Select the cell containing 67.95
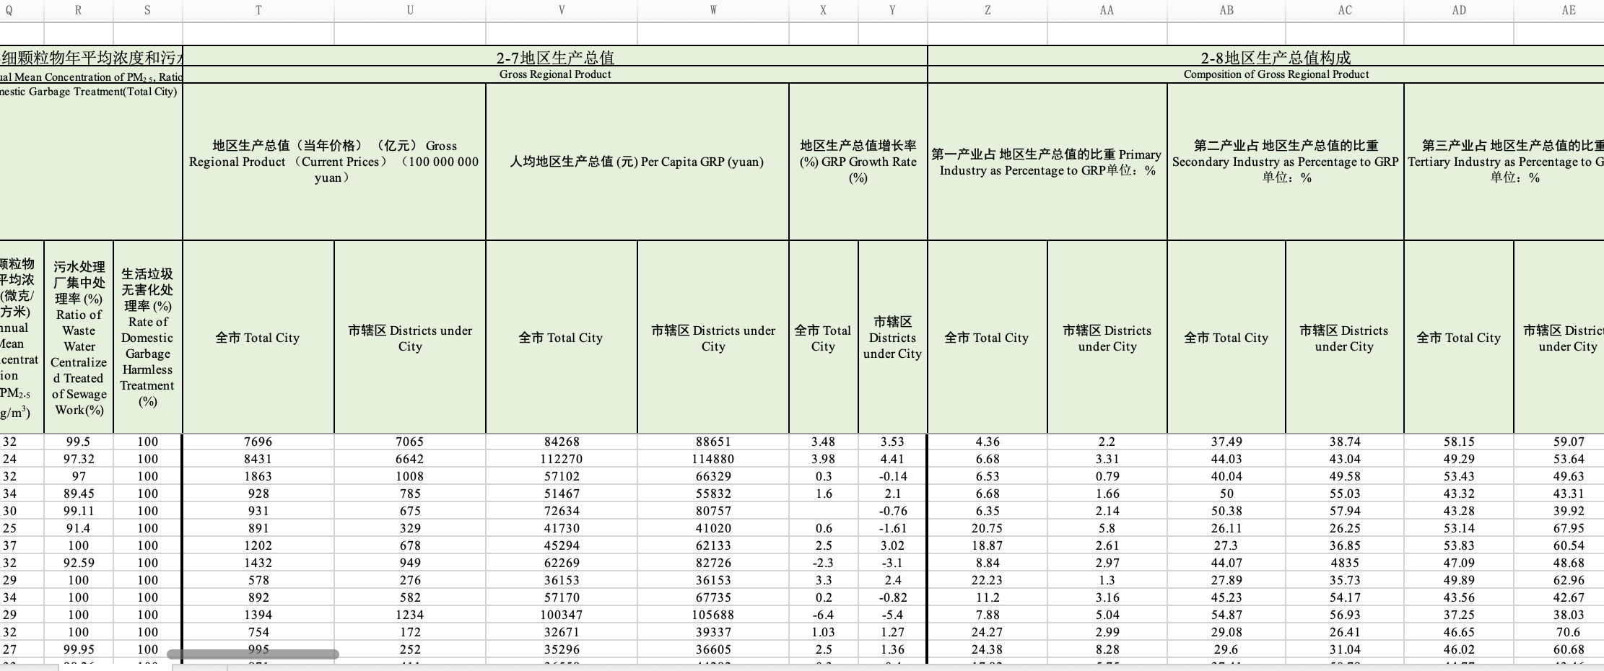 pos(1559,528)
